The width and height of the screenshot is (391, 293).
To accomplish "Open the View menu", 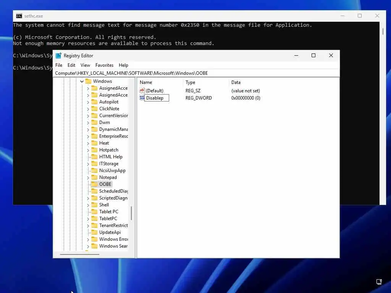I will [x=85, y=65].
